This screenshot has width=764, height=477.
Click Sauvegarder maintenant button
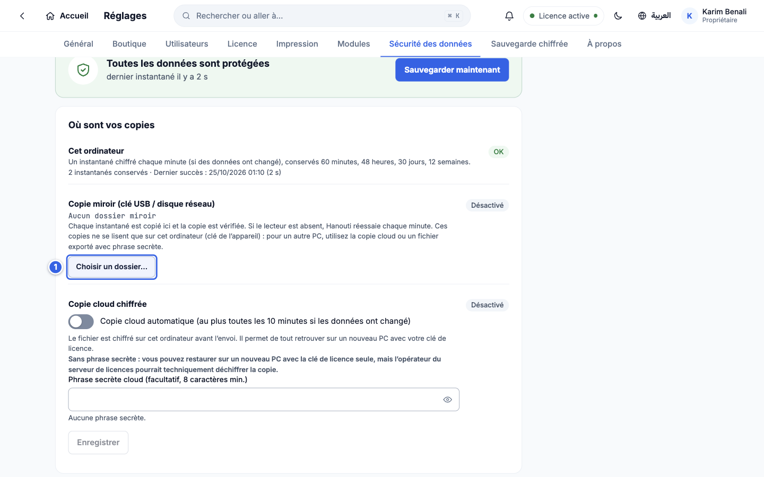click(x=452, y=70)
